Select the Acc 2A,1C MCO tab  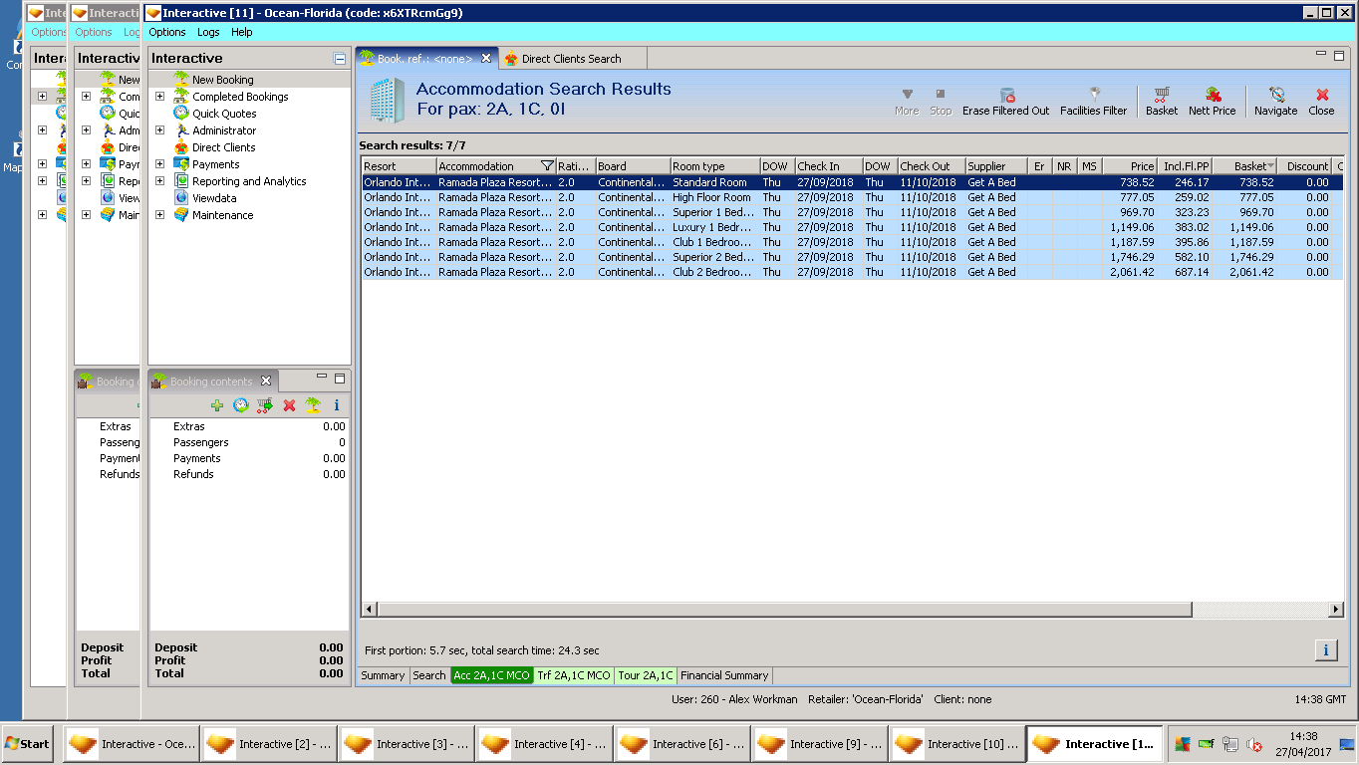pyautogui.click(x=491, y=675)
